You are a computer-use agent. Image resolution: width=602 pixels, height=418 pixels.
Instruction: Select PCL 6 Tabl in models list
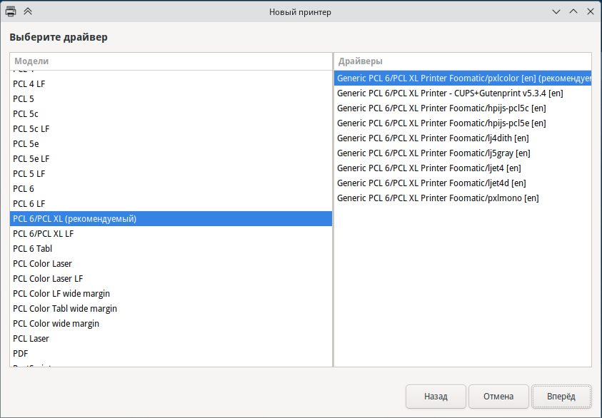[x=32, y=249]
